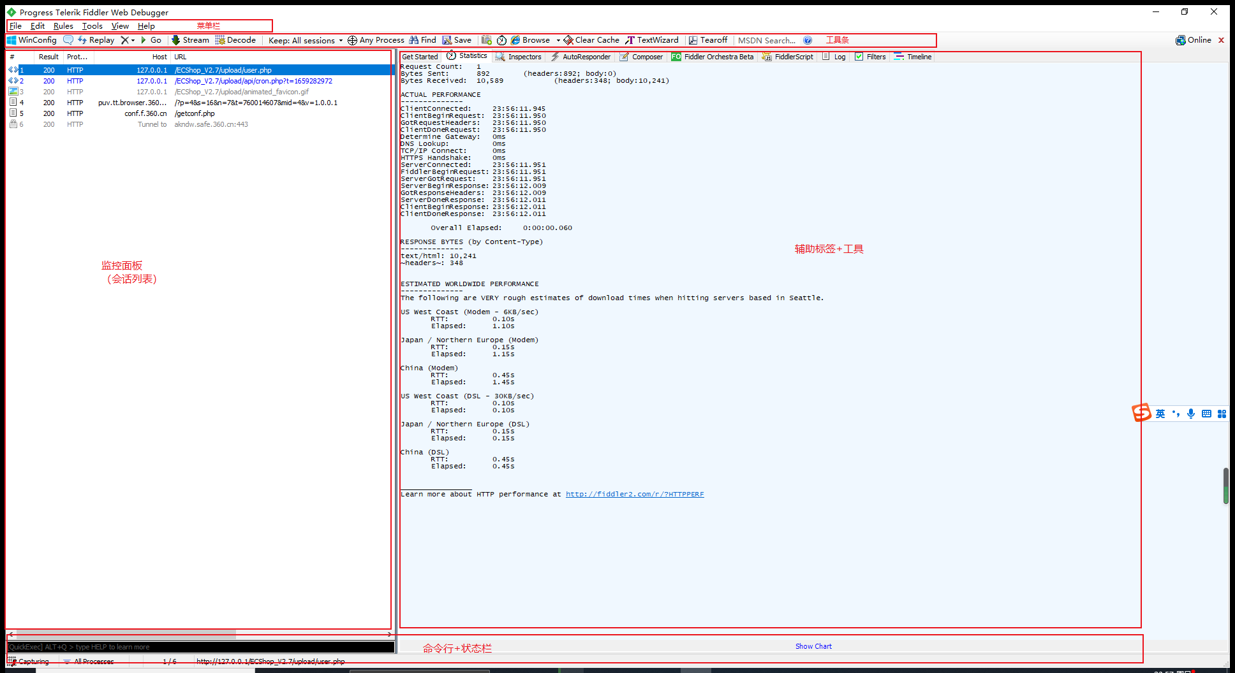This screenshot has width=1235, height=673.
Task: Open the Filters tab
Action: (x=870, y=57)
